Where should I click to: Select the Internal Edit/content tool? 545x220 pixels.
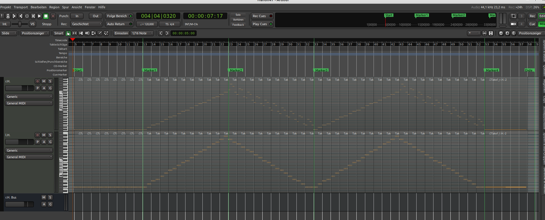tap(106, 33)
